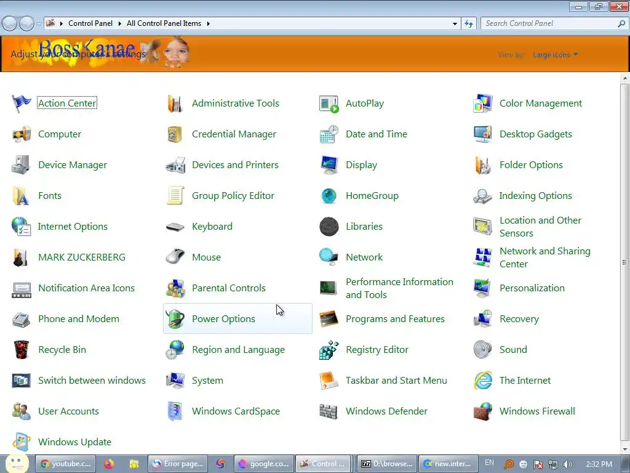Switch to Error page... taskbar window

click(x=178, y=464)
